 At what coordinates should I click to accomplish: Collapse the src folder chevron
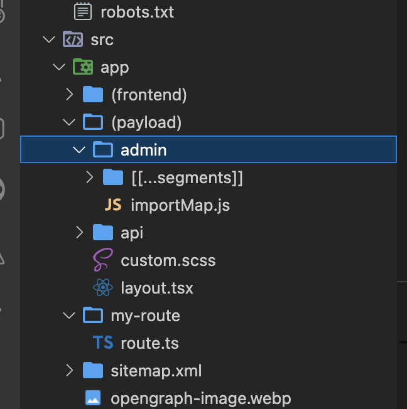pos(48,40)
